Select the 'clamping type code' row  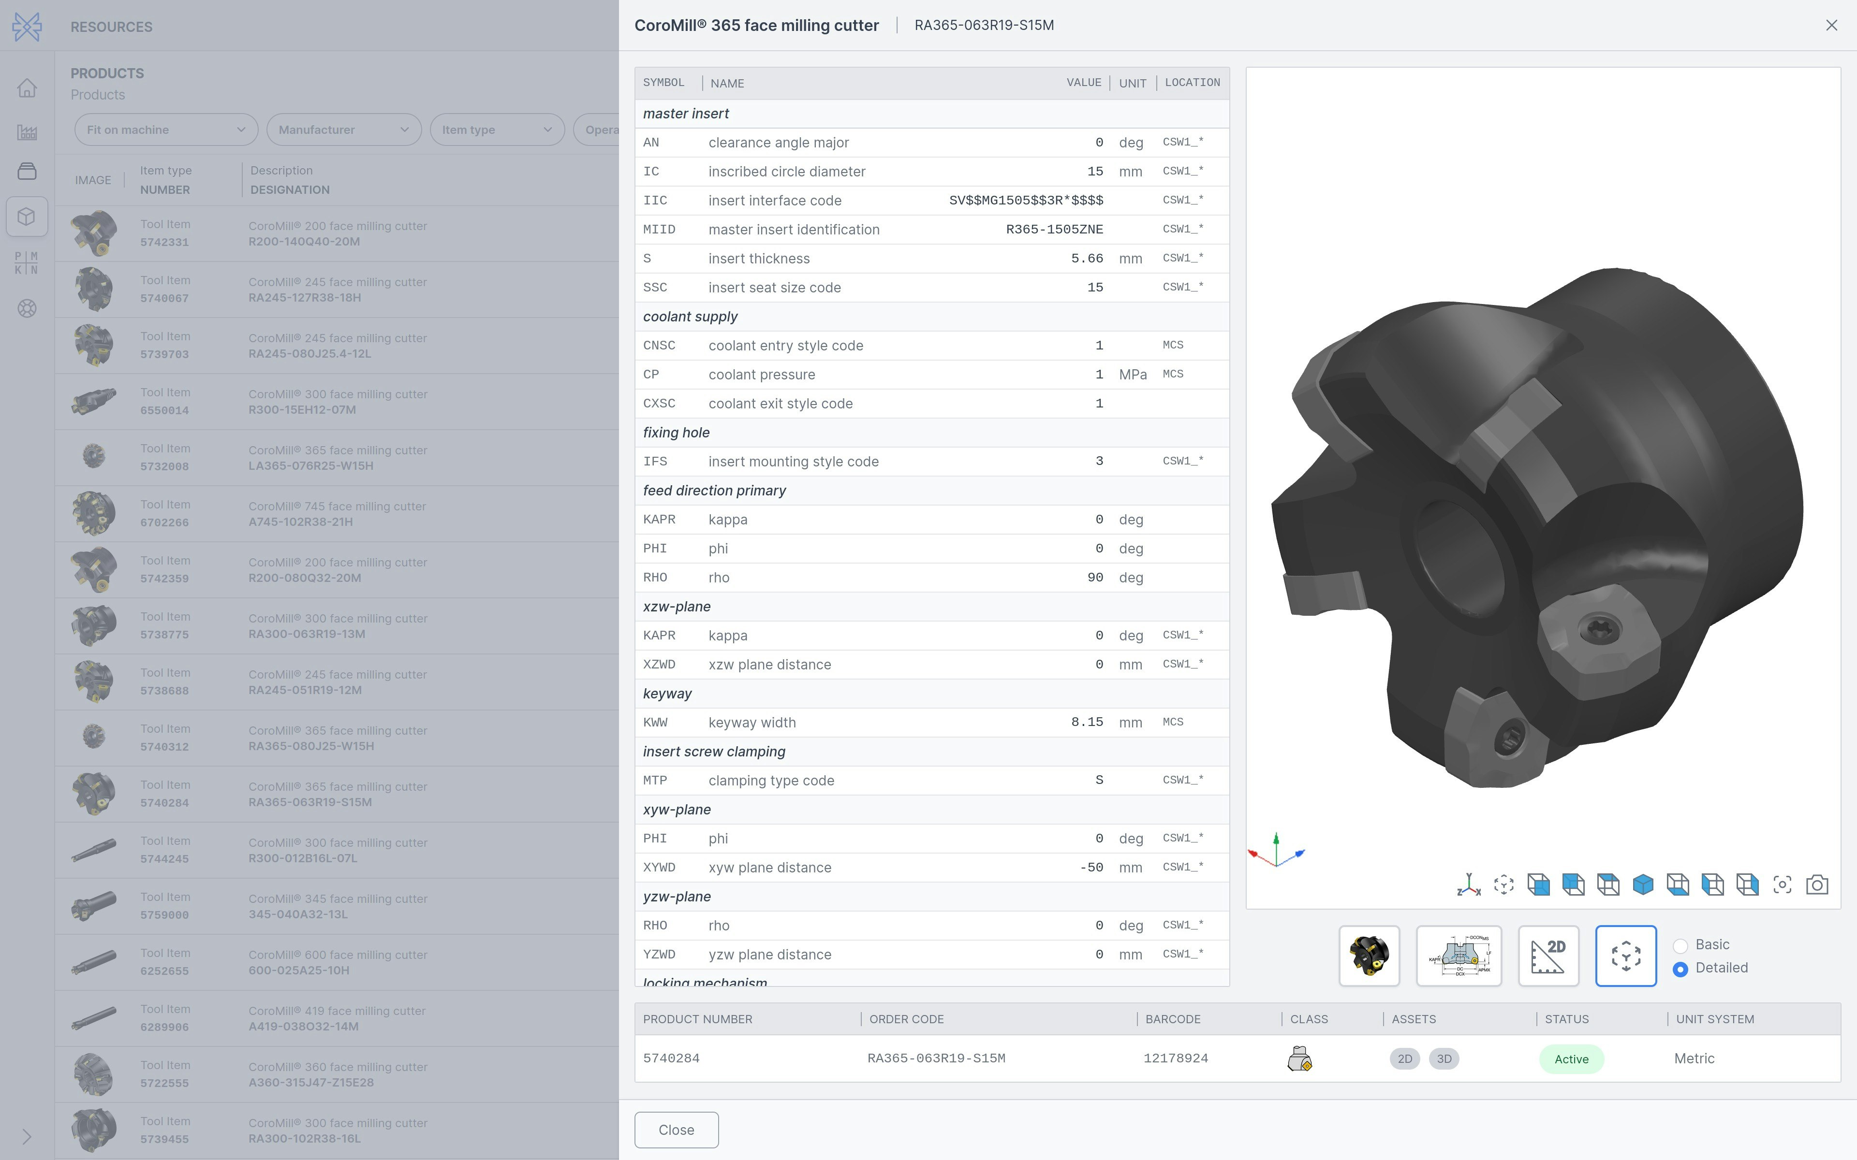(931, 781)
